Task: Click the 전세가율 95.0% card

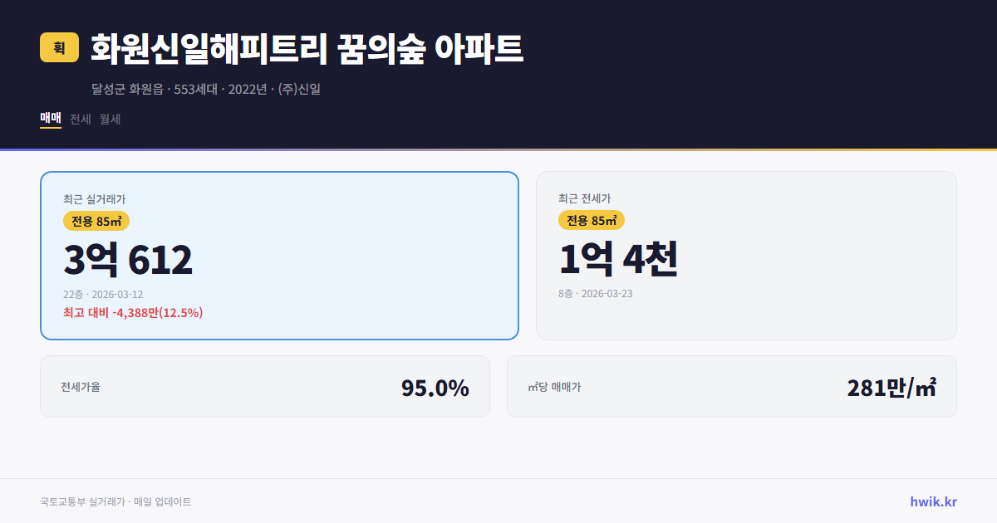Action: pos(264,386)
